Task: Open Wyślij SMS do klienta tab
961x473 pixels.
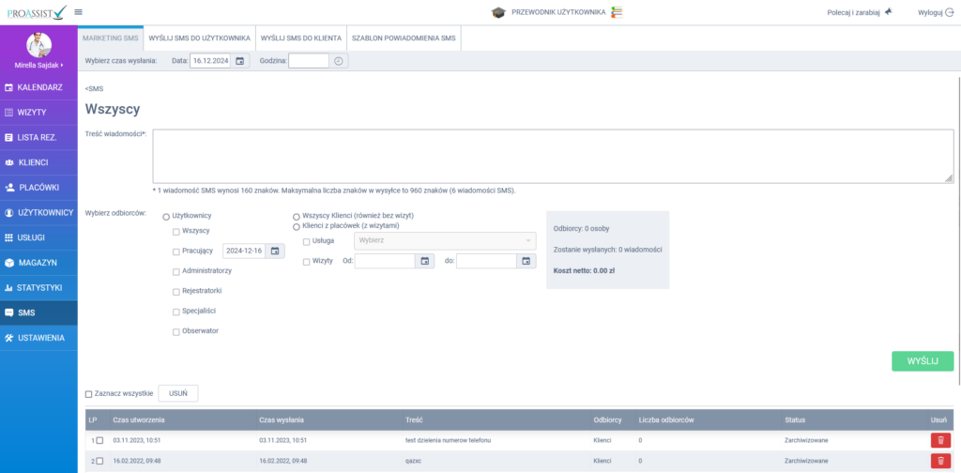Action: tap(300, 38)
